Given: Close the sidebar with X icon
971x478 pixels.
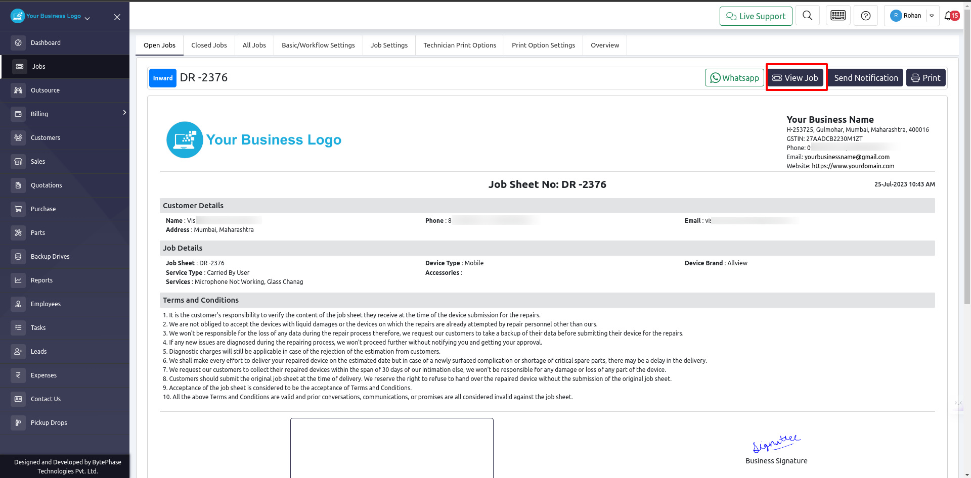Looking at the screenshot, I should [x=117, y=17].
